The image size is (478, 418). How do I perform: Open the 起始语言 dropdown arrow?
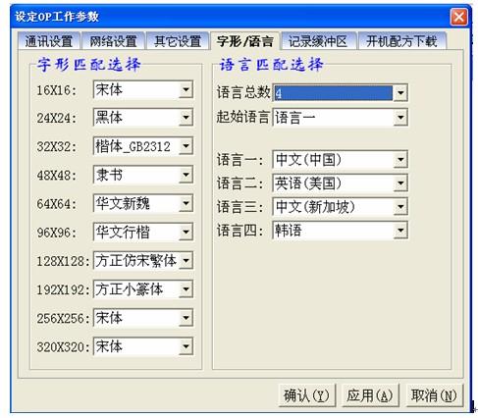click(400, 118)
